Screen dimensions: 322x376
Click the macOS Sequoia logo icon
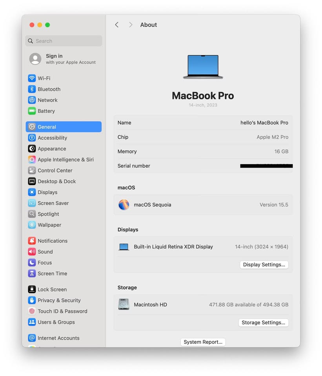[124, 204]
